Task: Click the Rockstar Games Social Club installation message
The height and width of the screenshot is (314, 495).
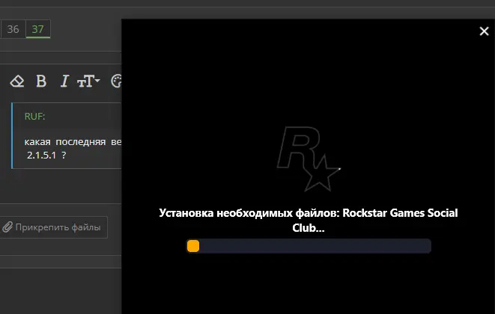Action: 309,220
